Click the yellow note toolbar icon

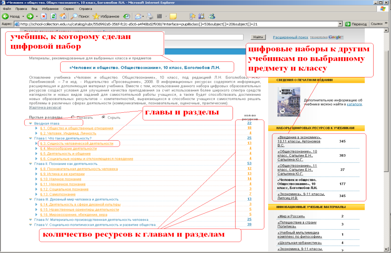click(x=173, y=17)
